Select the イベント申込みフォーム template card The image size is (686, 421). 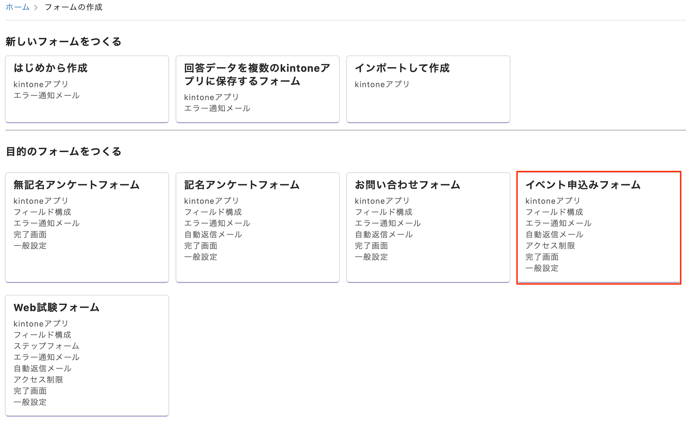pyautogui.click(x=599, y=228)
